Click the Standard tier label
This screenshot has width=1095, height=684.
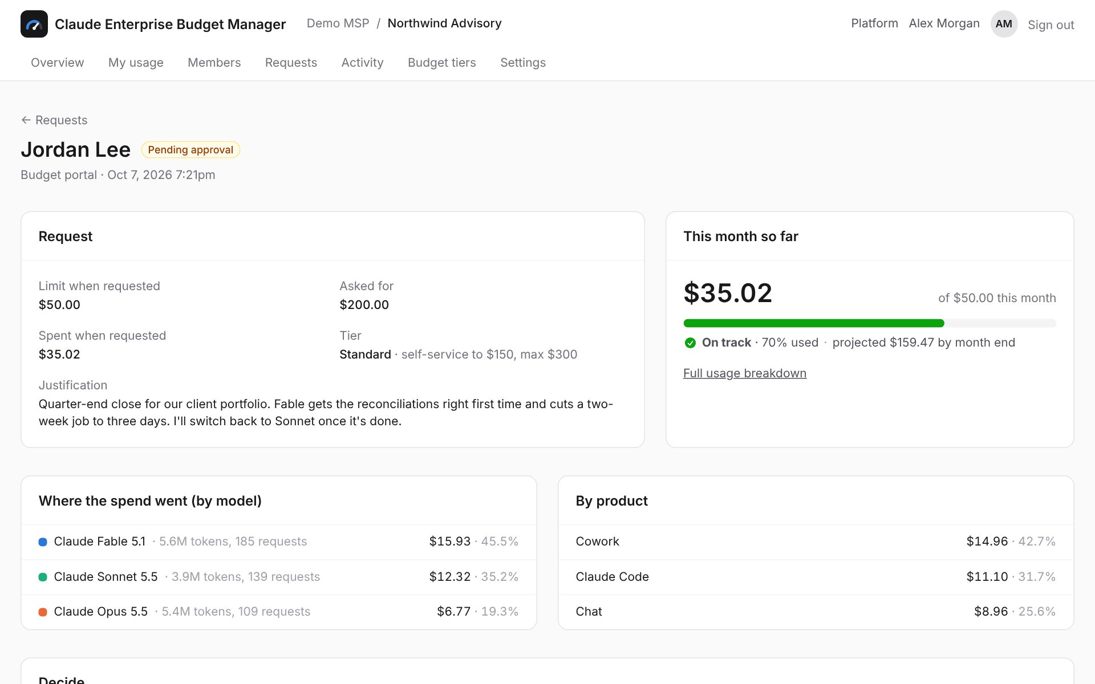click(x=366, y=355)
